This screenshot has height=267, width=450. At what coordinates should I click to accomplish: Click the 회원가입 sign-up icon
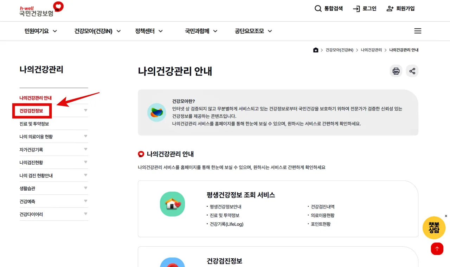click(390, 8)
